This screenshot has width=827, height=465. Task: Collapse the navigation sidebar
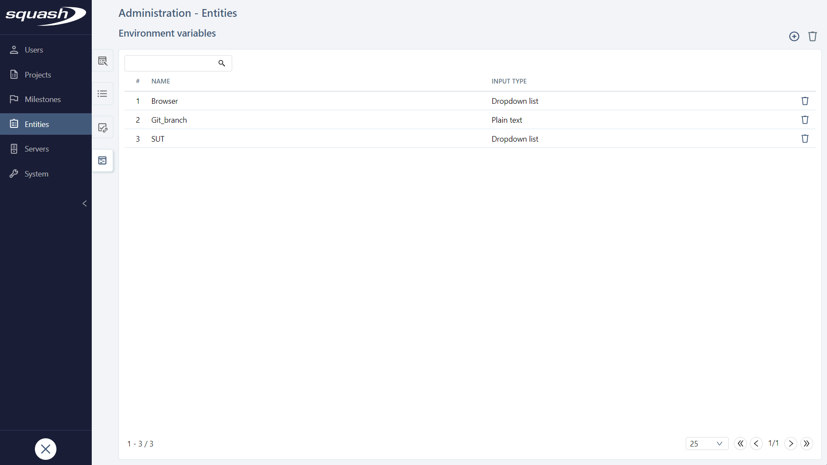pos(84,203)
